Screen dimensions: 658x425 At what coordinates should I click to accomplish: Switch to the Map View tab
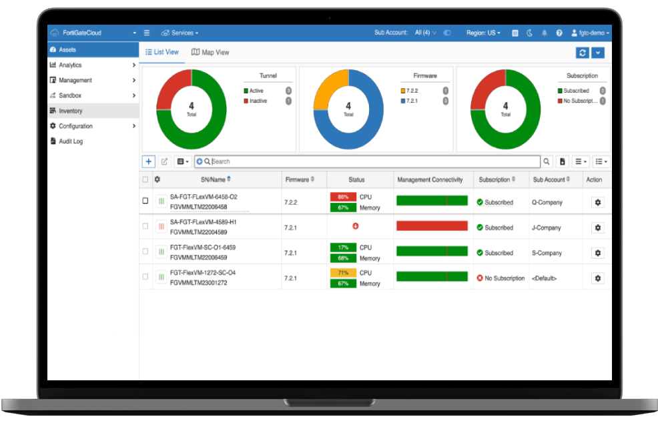click(x=210, y=52)
